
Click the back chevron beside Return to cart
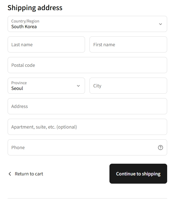[x=10, y=174]
